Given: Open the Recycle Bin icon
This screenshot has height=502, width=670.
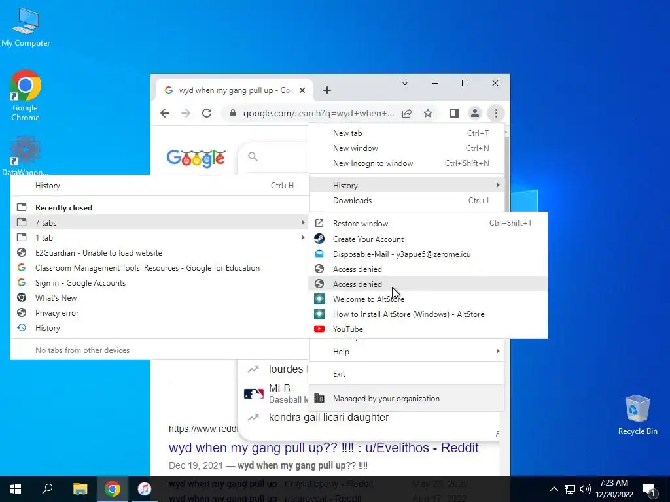Looking at the screenshot, I should point(637,415).
